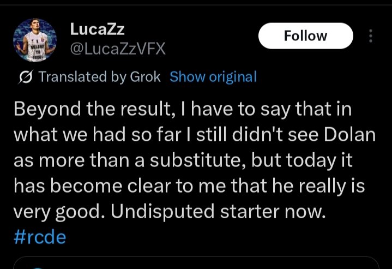
Task: Open the #rcde hashtag
Action: pyautogui.click(x=40, y=237)
